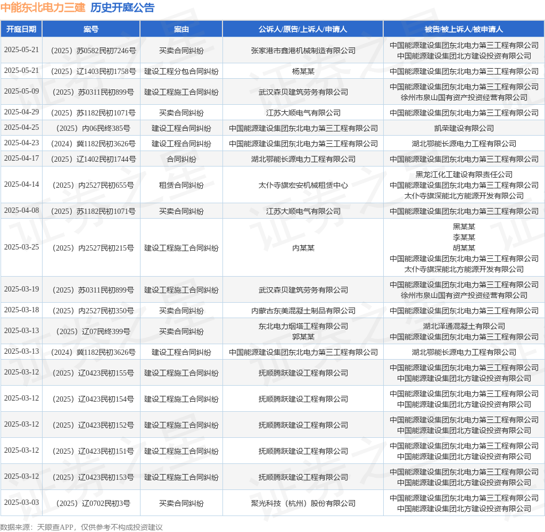
Task: Click the 数据来源：天眼查APP footer note
Action: (81, 527)
